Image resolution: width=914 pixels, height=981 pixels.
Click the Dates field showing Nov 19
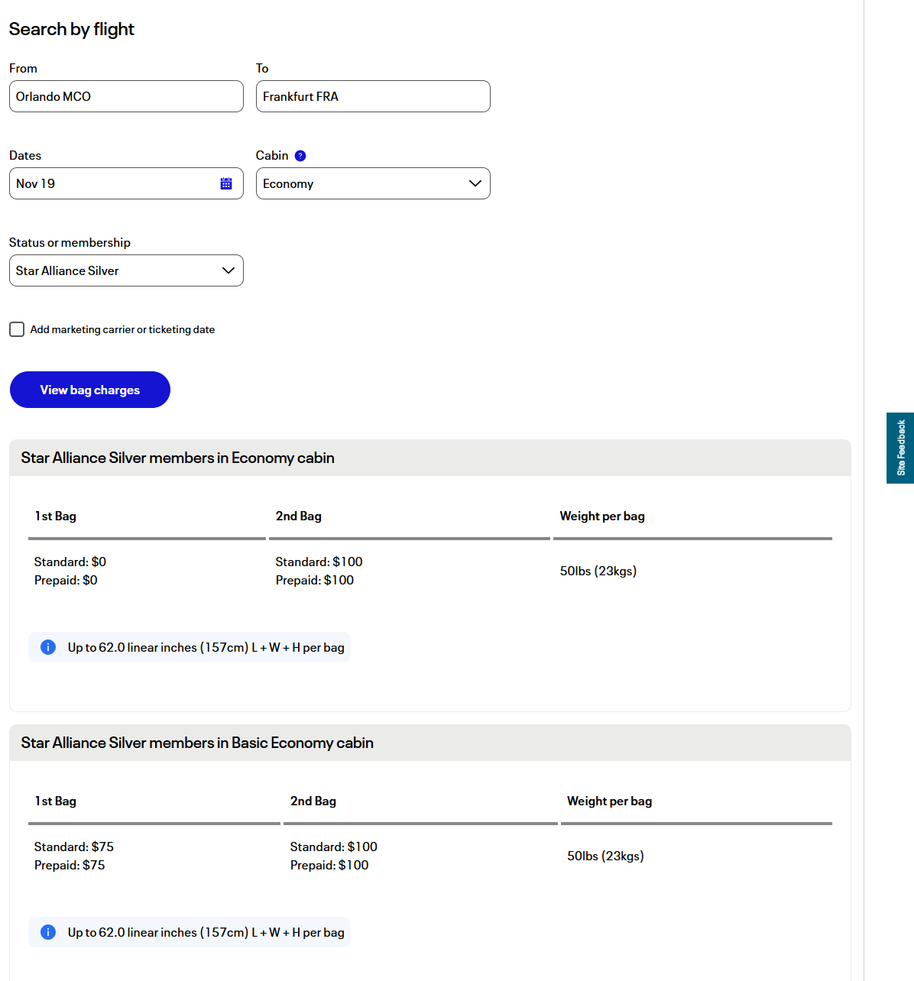126,183
